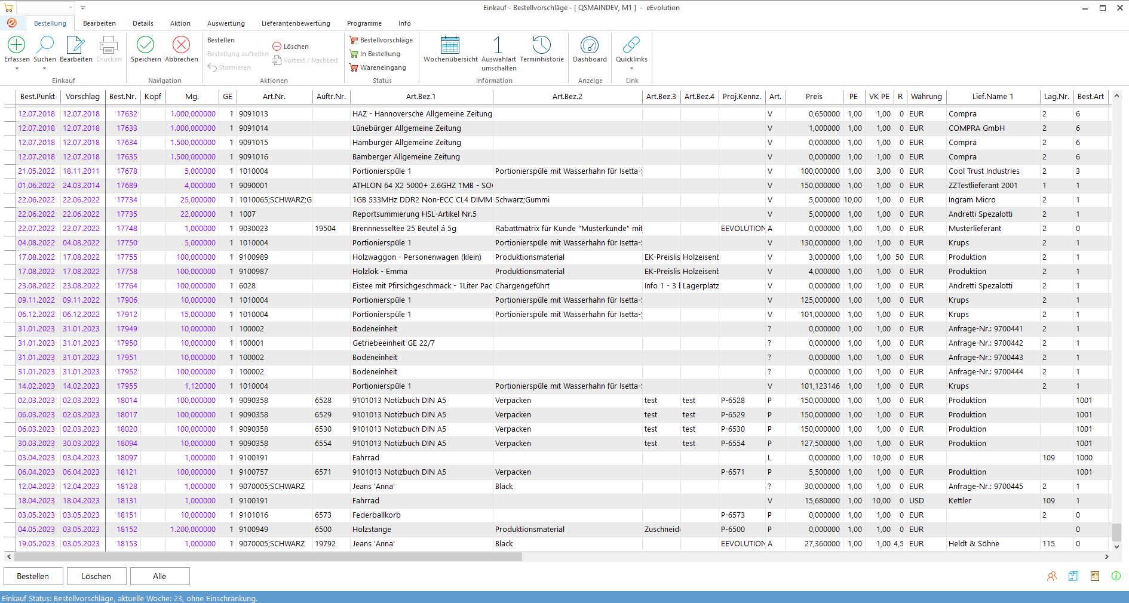Select In Bestellung status filter

(375, 54)
